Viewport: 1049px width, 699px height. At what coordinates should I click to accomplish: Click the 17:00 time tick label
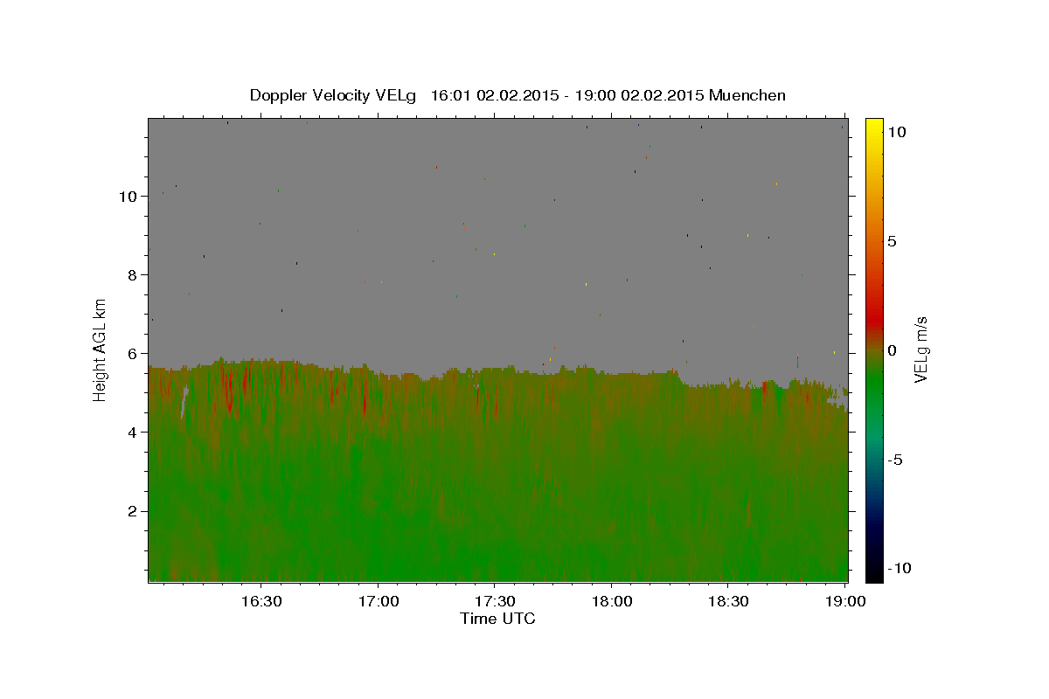click(379, 602)
